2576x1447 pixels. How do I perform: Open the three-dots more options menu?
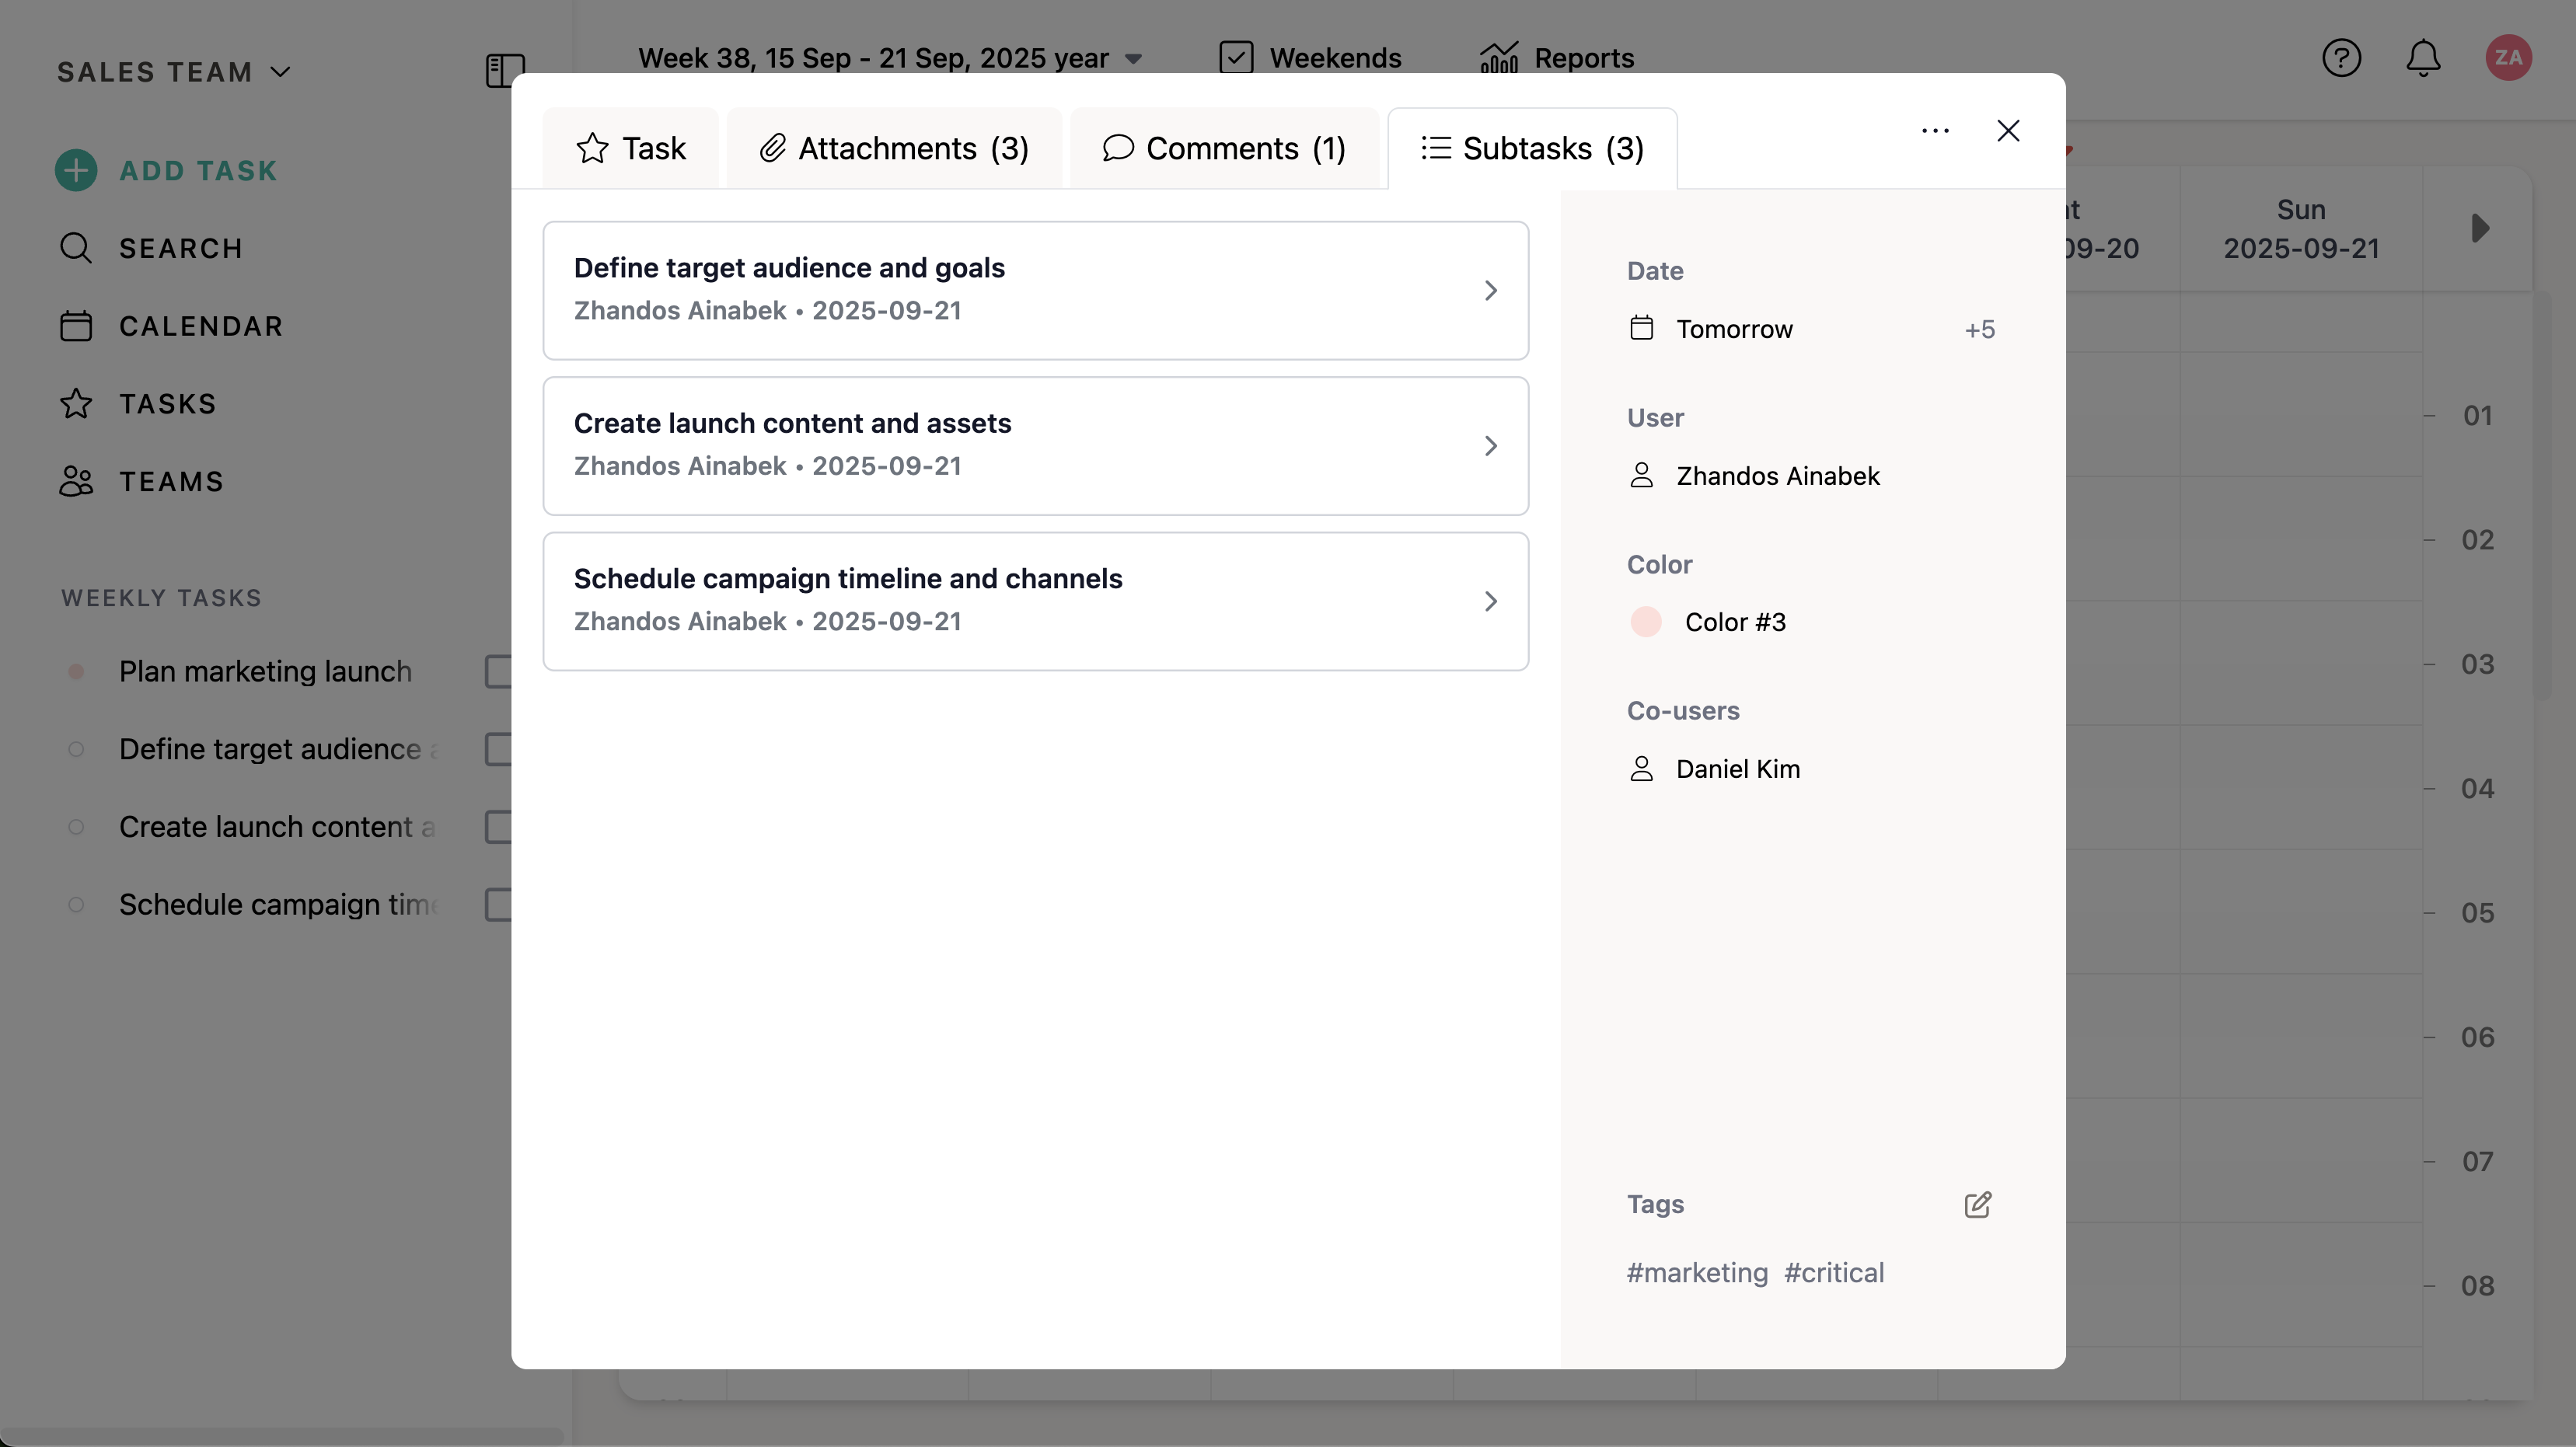click(x=1935, y=131)
